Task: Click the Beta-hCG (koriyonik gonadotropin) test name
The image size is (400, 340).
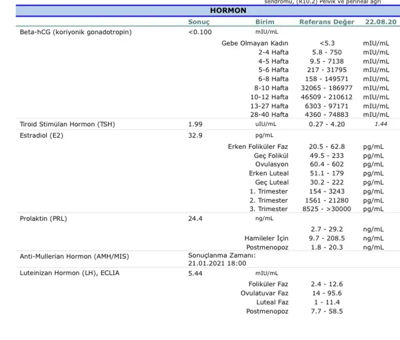Action: coord(76,32)
